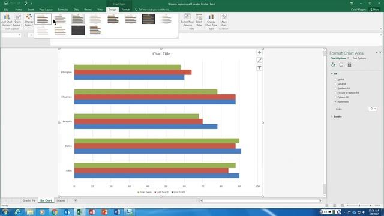
Task: Open the Add Chart Element menu
Action: 7,20
